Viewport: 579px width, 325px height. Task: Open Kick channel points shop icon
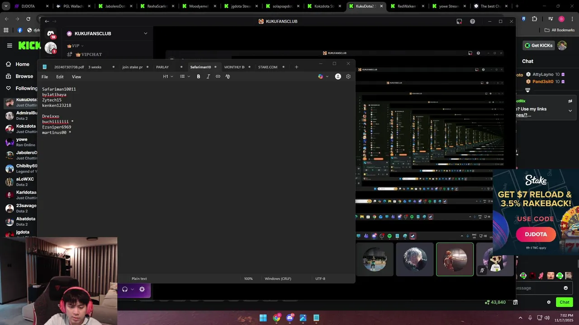(x=515, y=302)
